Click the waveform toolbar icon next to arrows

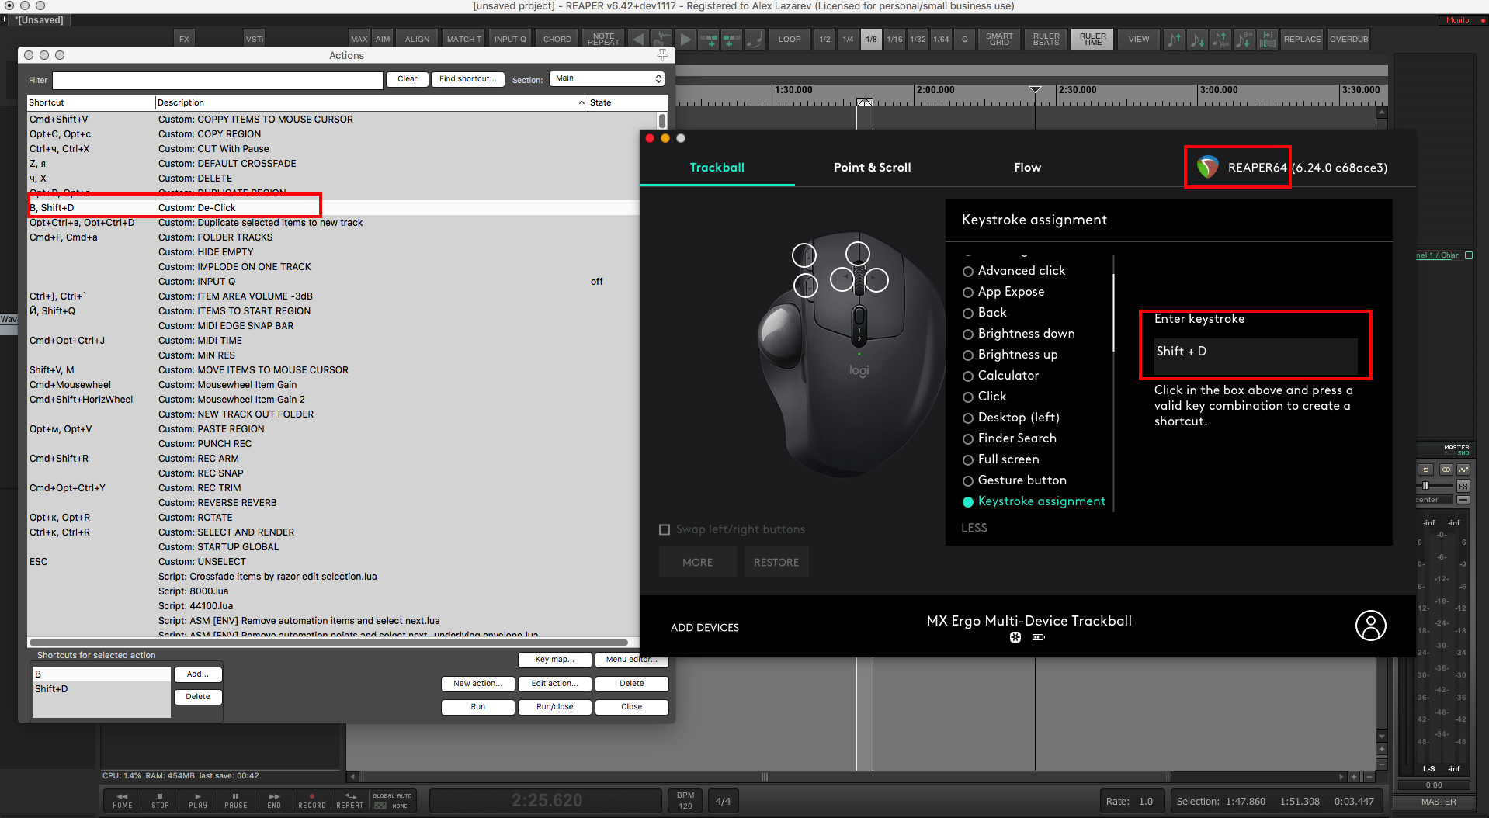661,39
